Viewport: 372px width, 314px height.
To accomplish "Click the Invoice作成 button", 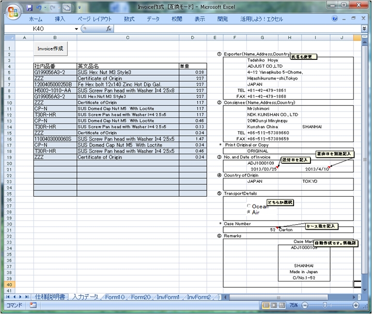I will pyautogui.click(x=50, y=49).
